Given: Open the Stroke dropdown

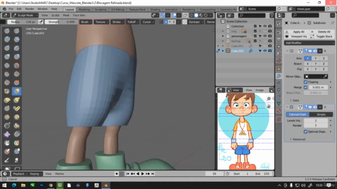Looking at the screenshot, I should coord(117,22).
